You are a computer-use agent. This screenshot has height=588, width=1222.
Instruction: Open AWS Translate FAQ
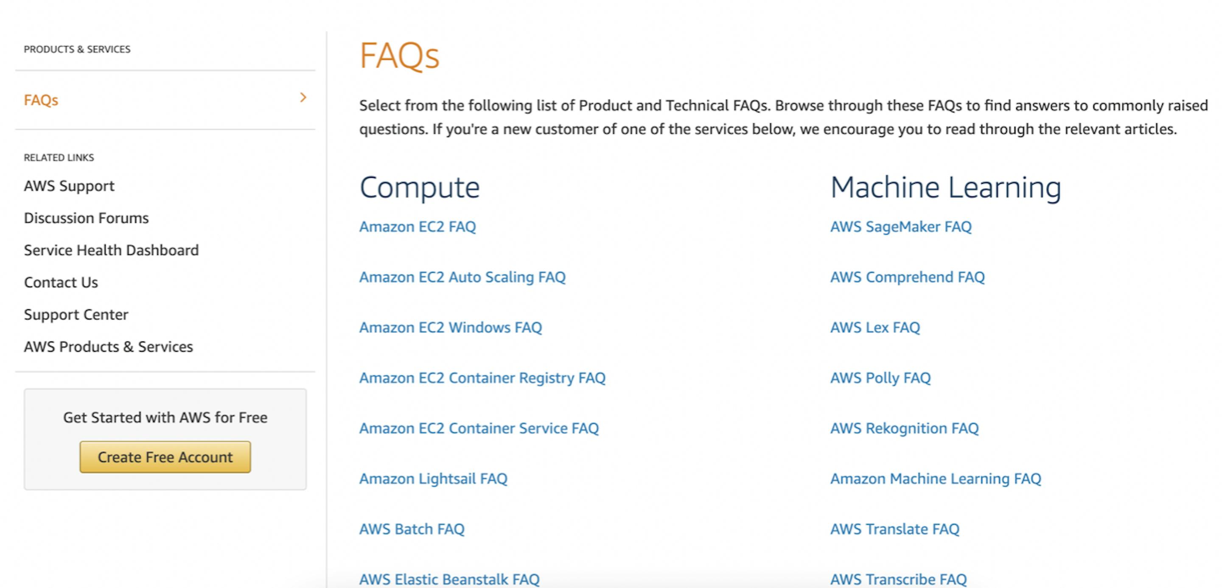895,529
